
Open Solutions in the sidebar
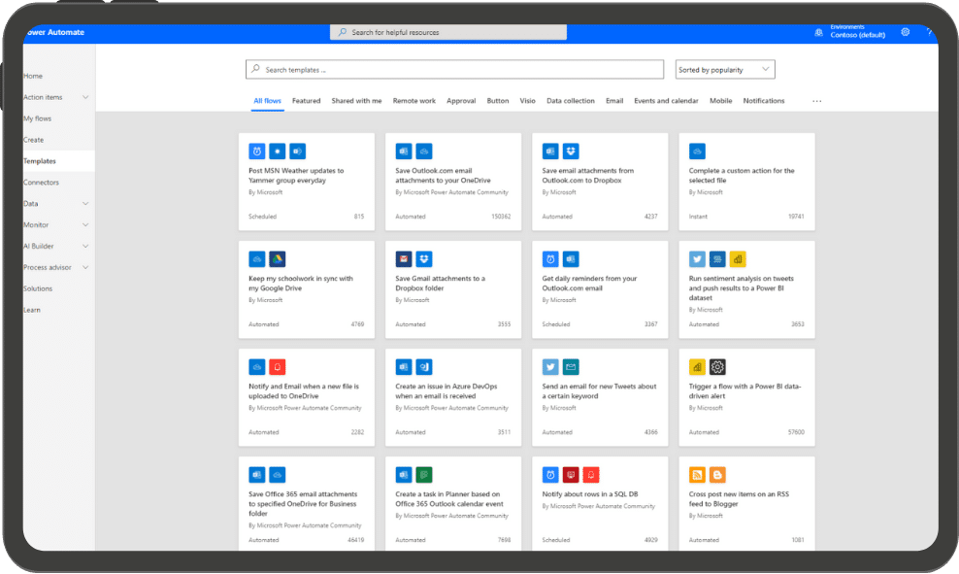(x=38, y=288)
